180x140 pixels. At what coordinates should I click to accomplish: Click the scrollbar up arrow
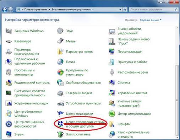pyautogui.click(x=177, y=28)
